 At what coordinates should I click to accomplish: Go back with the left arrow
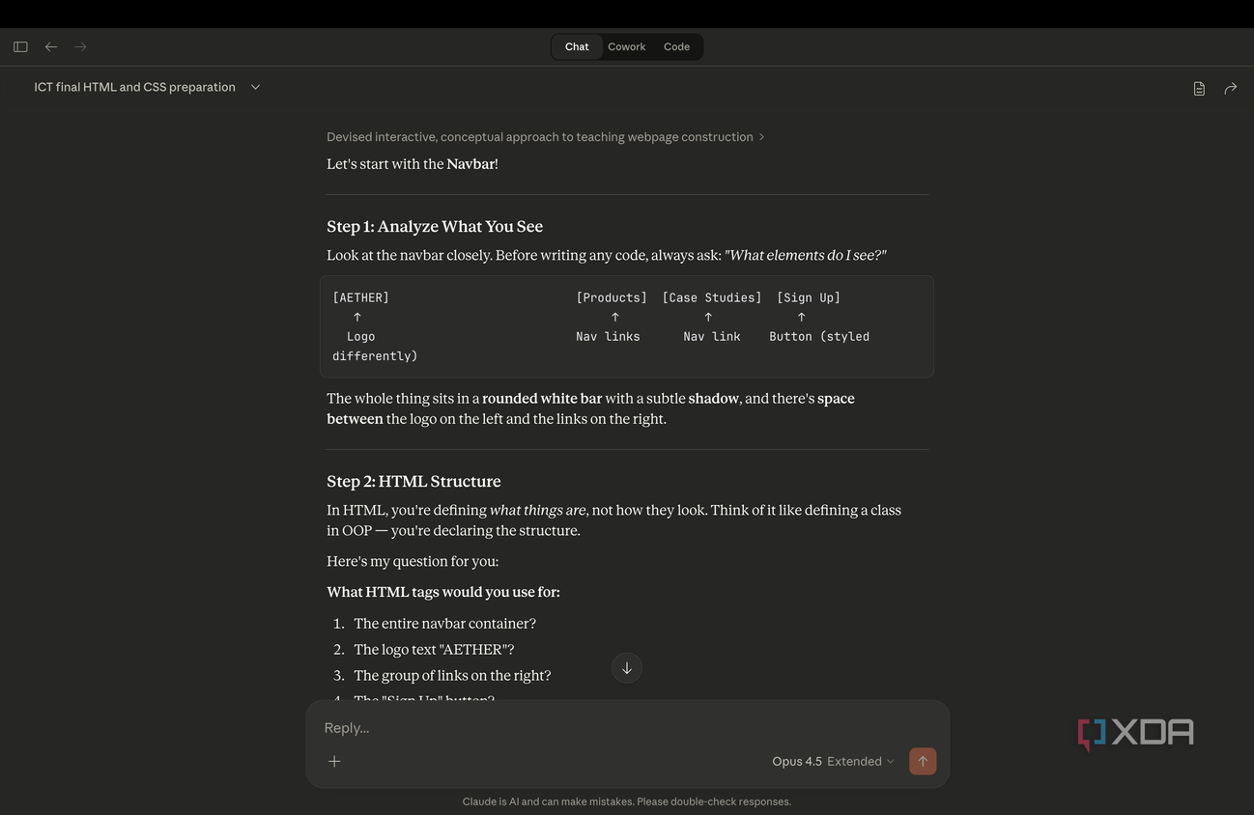point(51,46)
